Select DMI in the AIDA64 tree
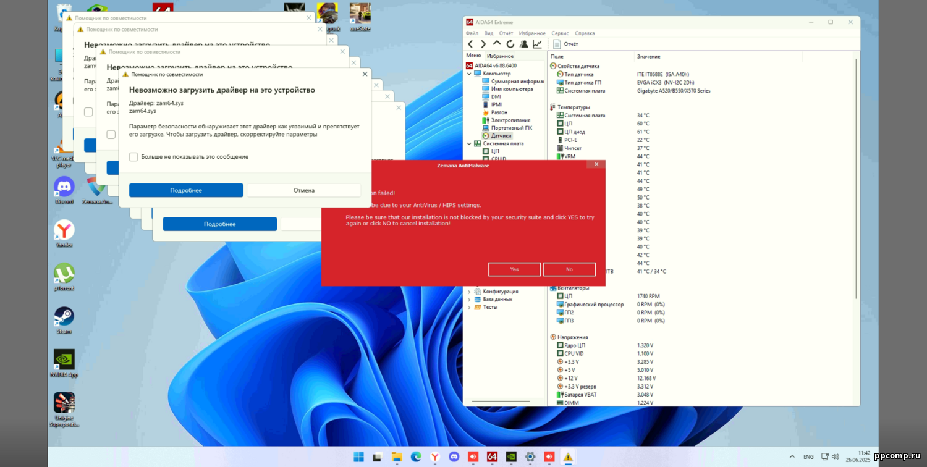The height and width of the screenshot is (467, 927). tap(491, 97)
